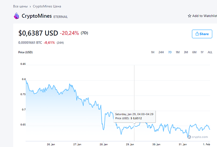Click the 0,00001661 BTC value
Image resolution: width=217 pixels, height=147 pixels.
tap(30, 42)
